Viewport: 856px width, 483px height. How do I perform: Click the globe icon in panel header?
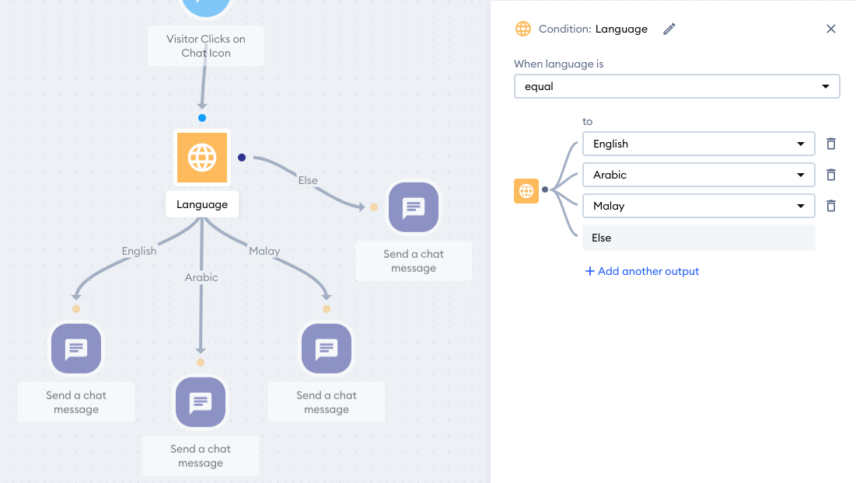pos(523,29)
